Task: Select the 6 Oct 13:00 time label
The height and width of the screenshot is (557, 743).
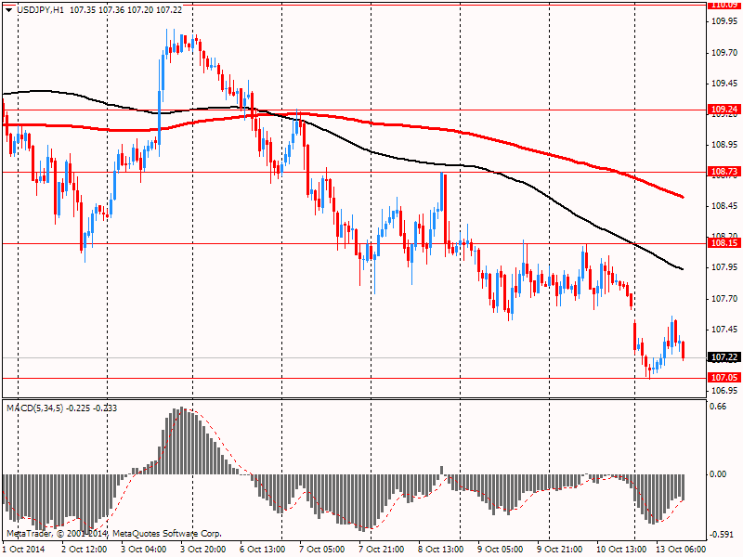Action: point(263,550)
